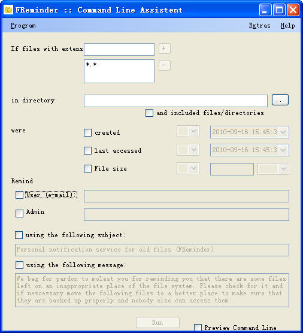303x333 pixels.
Task: Click the message body text area
Action: 152,290
